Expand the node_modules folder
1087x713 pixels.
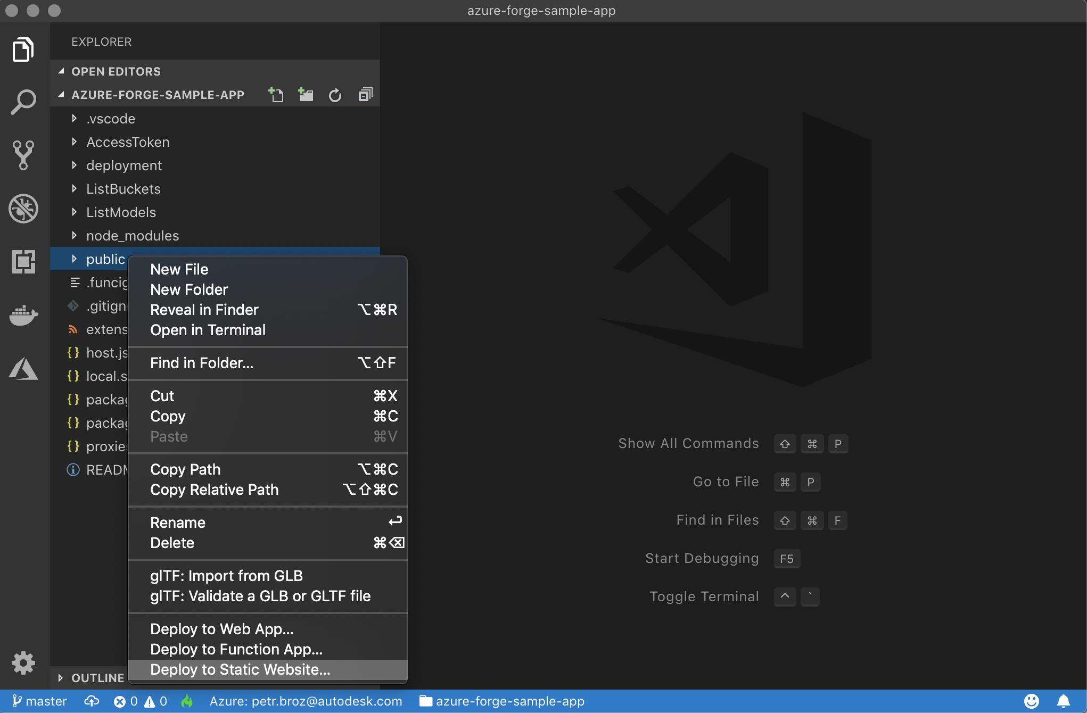click(215, 236)
